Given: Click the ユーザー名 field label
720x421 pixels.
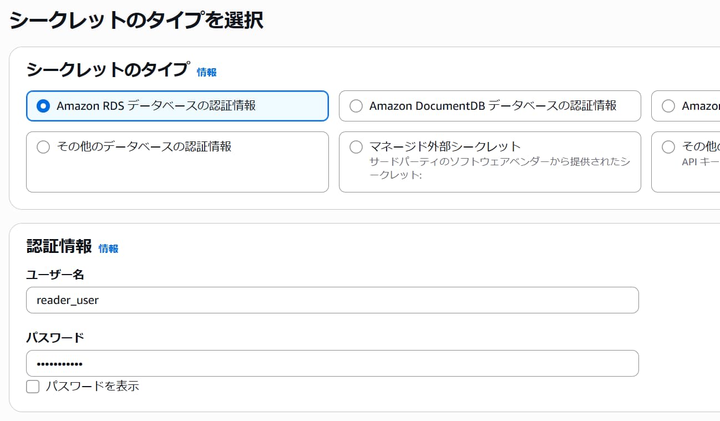Looking at the screenshot, I should 55,275.
